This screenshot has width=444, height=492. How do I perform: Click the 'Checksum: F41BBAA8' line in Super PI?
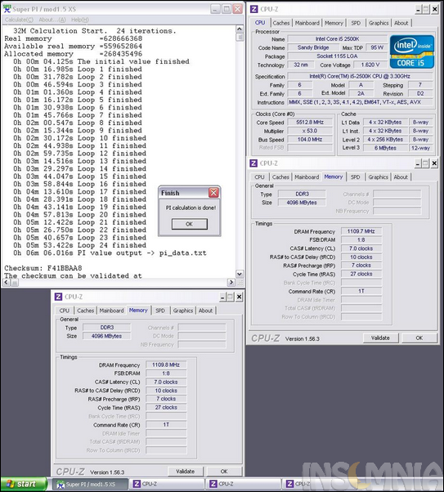(43, 268)
